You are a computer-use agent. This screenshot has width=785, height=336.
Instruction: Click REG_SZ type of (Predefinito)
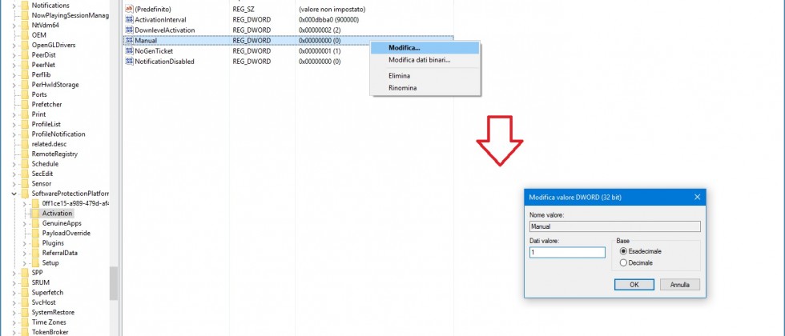244,9
